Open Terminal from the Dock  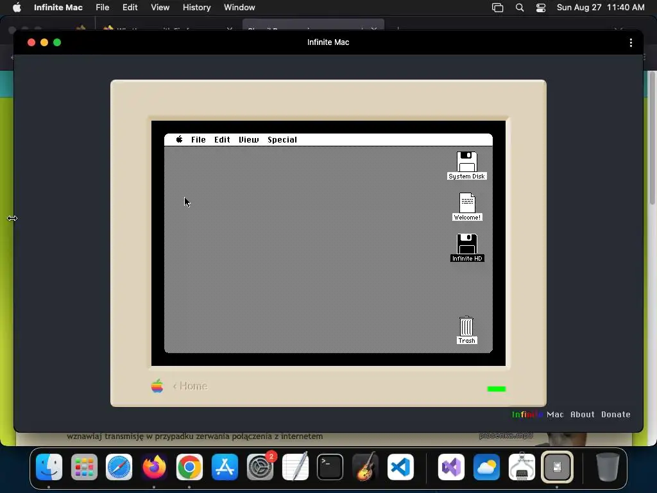pos(330,467)
